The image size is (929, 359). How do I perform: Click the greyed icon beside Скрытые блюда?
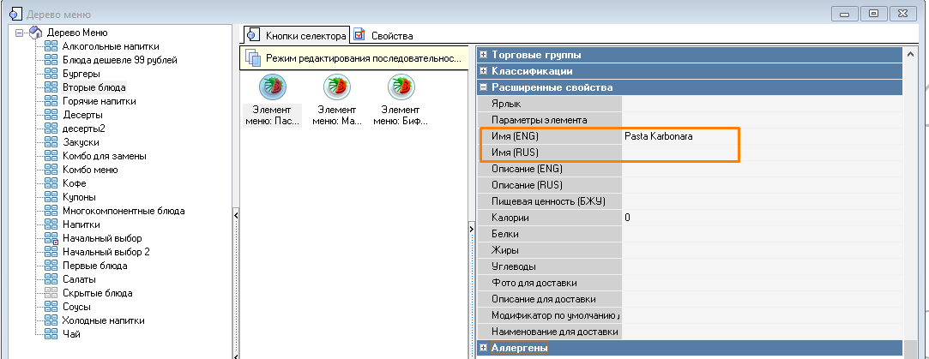point(51,293)
